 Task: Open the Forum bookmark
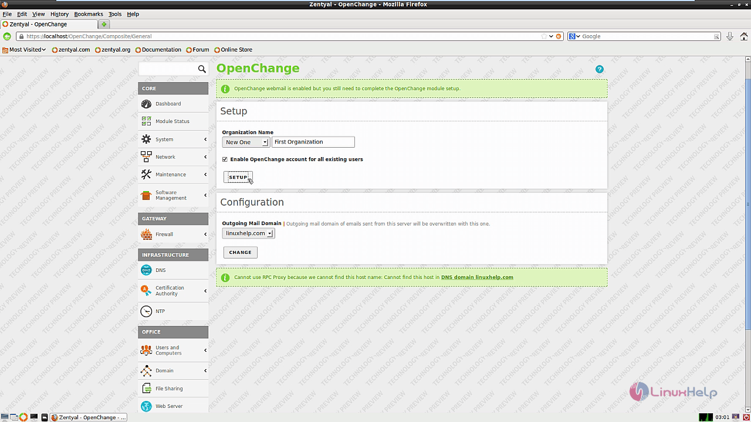tap(198, 50)
